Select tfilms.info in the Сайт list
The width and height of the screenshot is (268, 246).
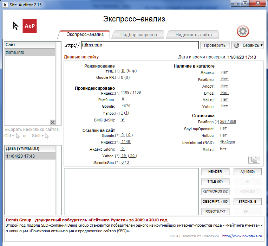click(30, 52)
